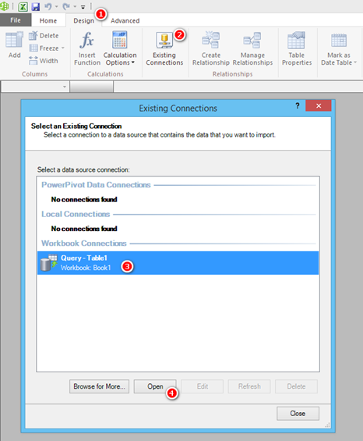This screenshot has height=441, width=363.
Task: Expand the Calculation Options dropdown
Action: (120, 48)
